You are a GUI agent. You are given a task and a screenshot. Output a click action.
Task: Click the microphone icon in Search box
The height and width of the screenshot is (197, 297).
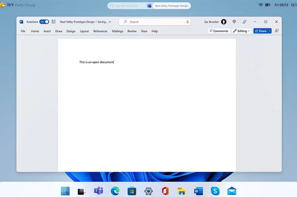187,22
